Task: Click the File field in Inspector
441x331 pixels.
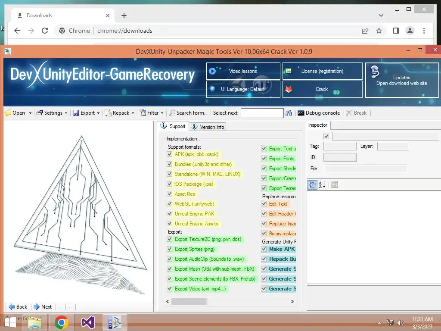Action: pos(366,169)
